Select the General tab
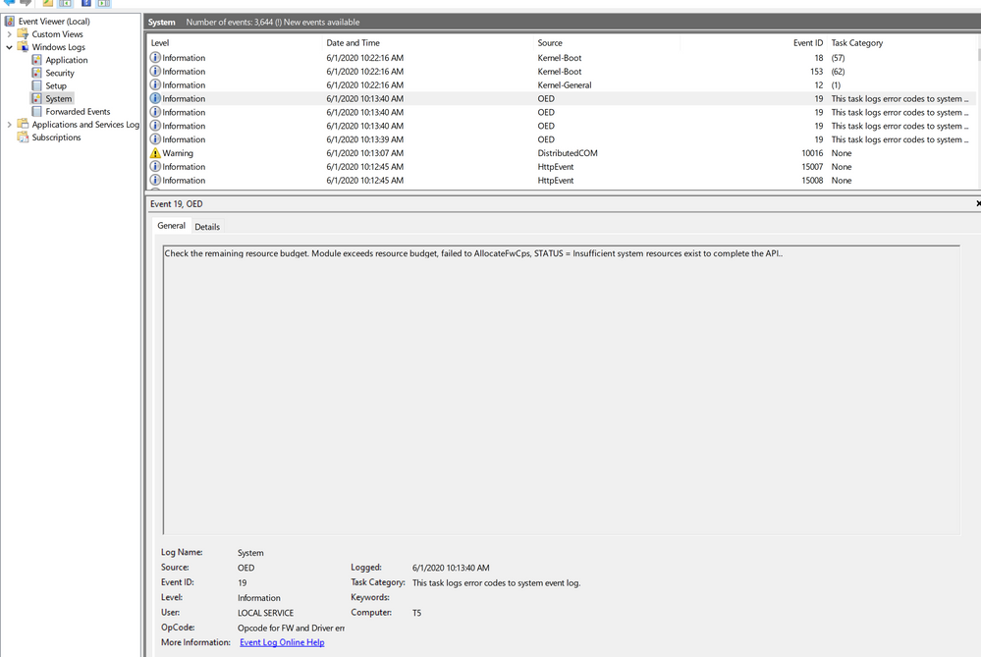Image resolution: width=981 pixels, height=657 pixels. [172, 225]
